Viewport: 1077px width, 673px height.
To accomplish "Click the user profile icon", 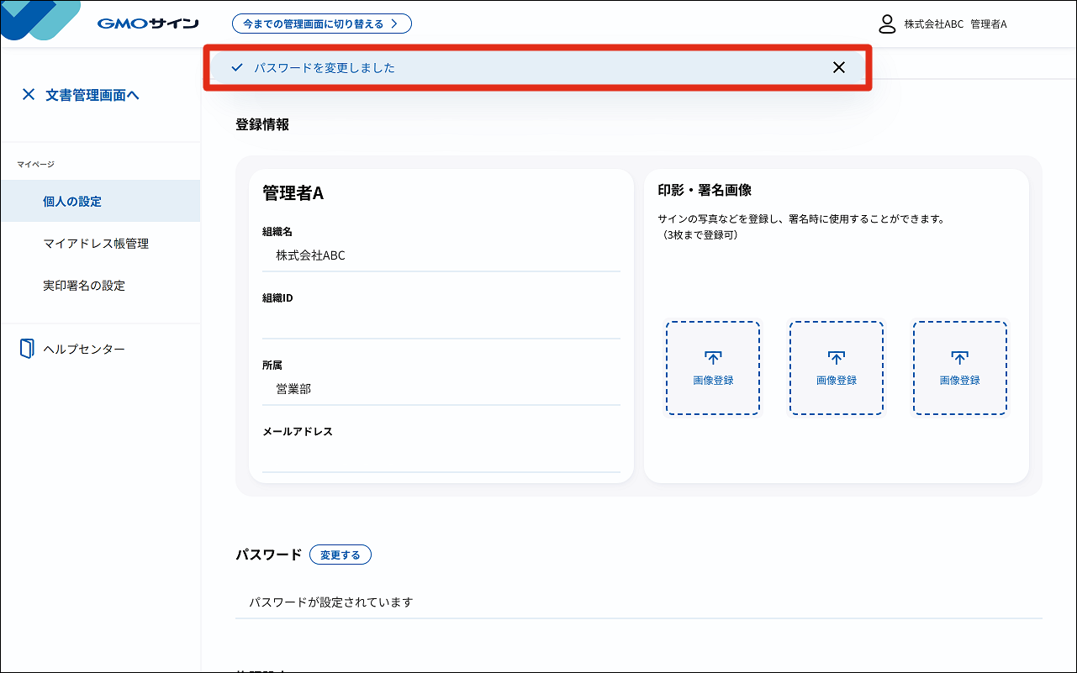I will coord(886,24).
